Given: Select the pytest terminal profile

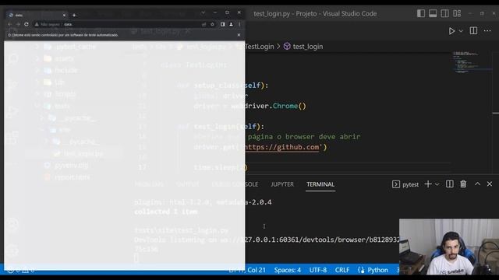Looking at the screenshot, I should point(405,184).
